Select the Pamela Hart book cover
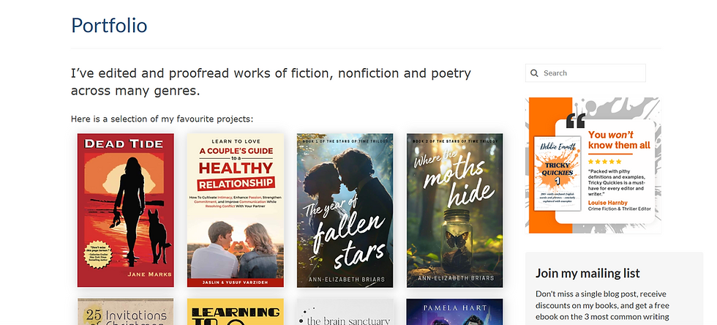Image resolution: width=717 pixels, height=325 pixels. [454, 312]
